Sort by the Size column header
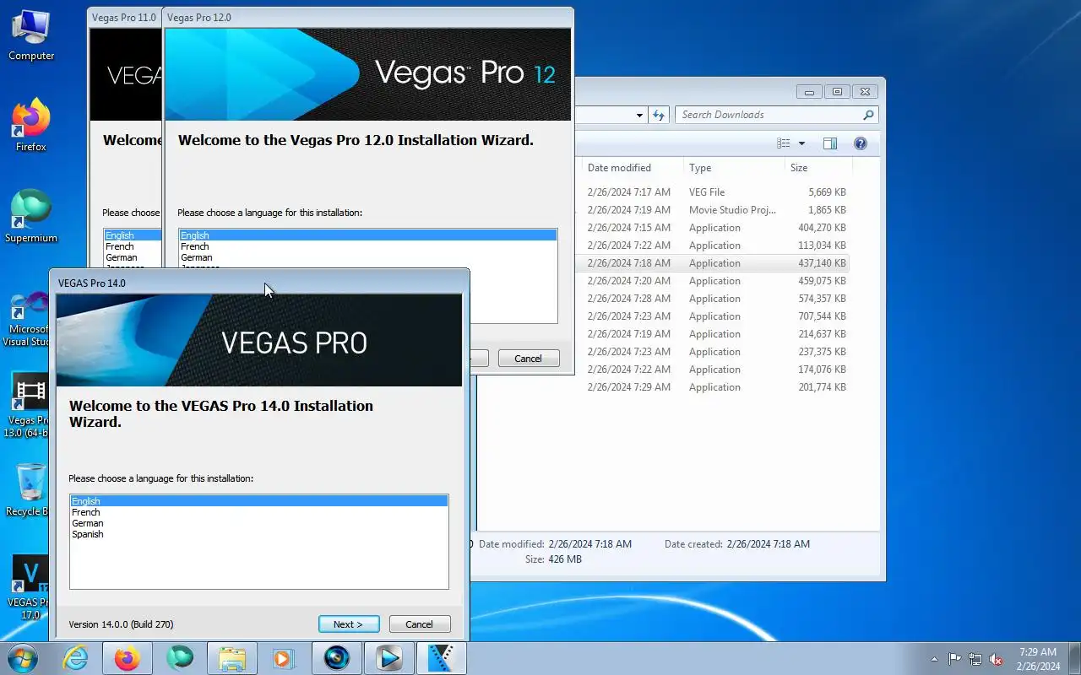 [818, 168]
